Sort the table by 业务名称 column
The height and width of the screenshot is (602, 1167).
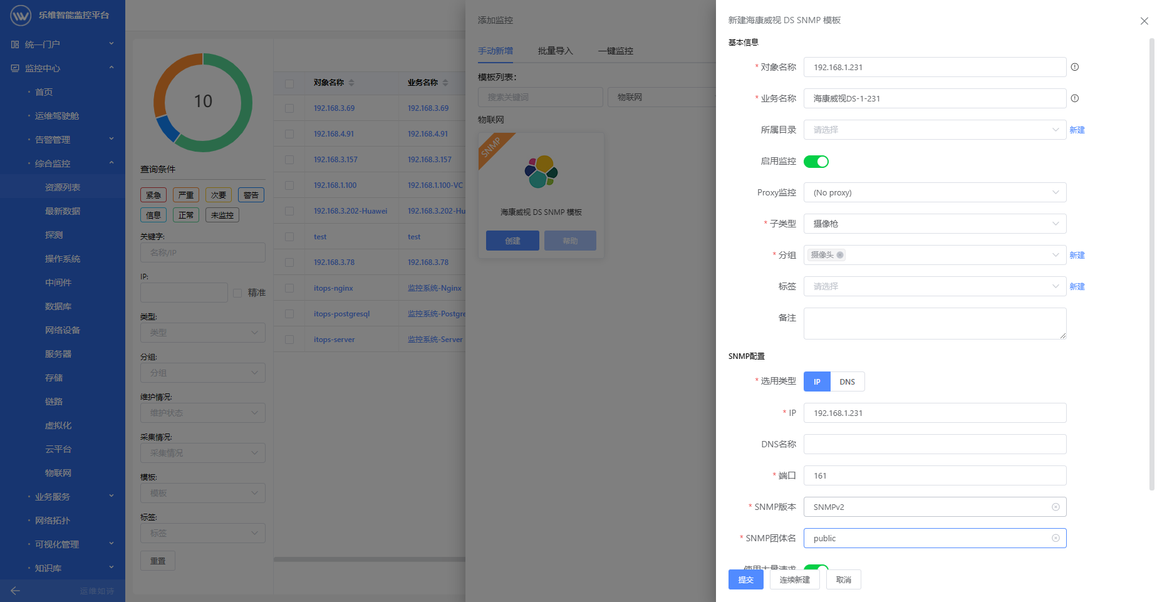(x=445, y=83)
